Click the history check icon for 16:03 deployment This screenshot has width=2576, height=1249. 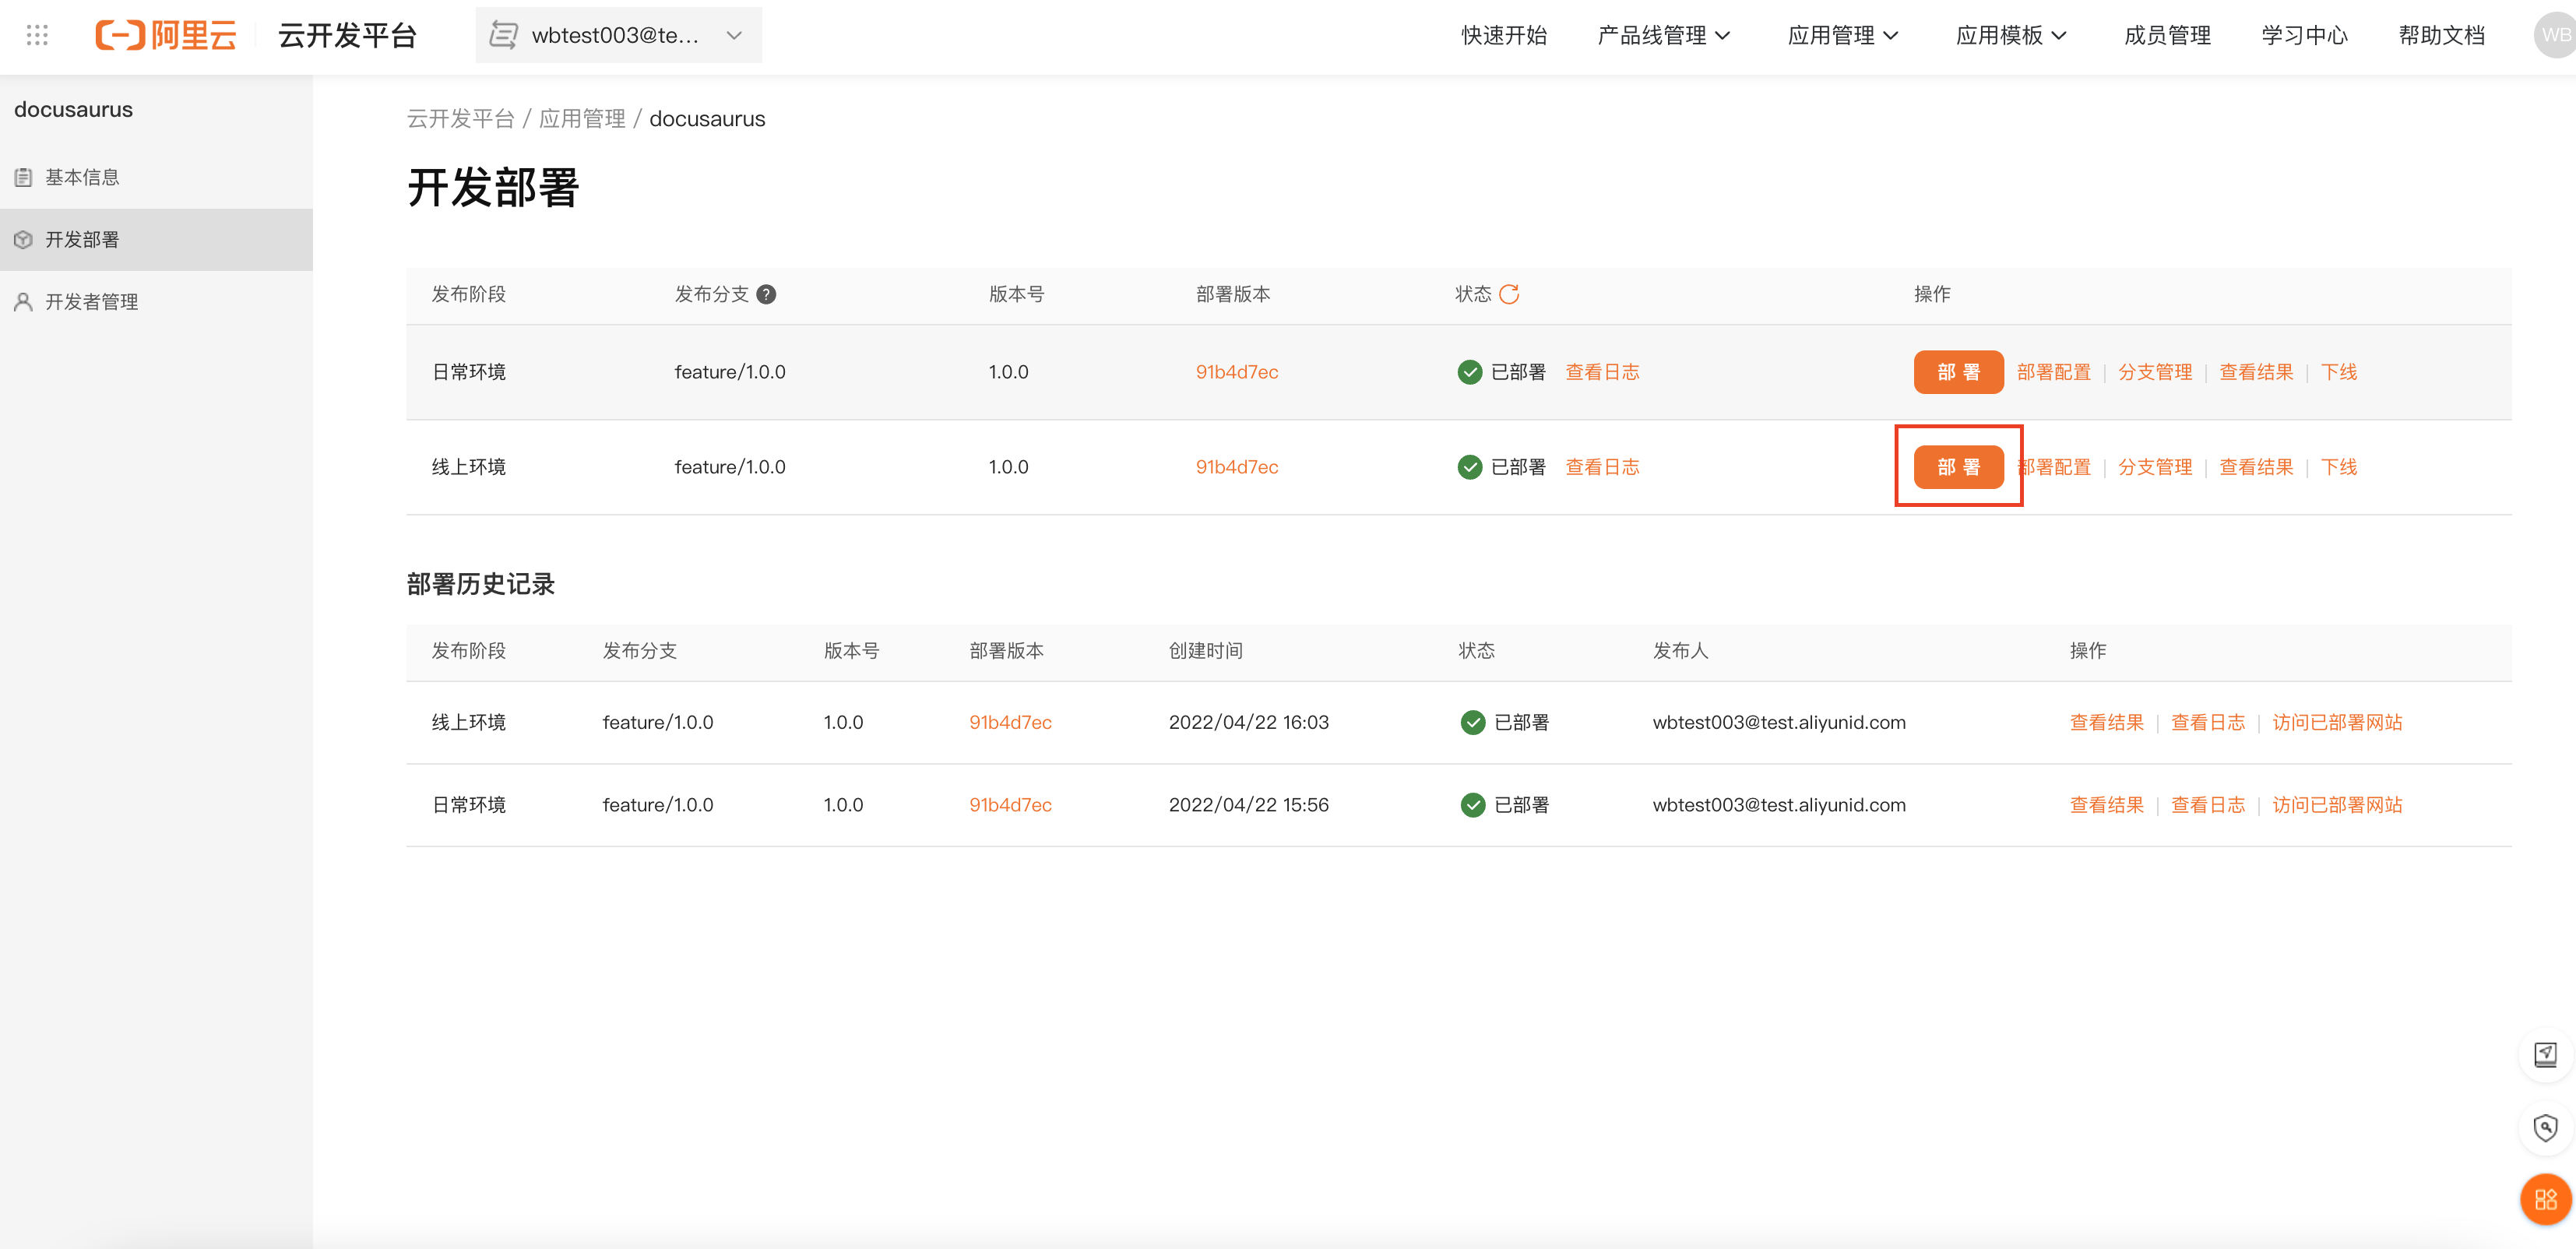click(1472, 722)
